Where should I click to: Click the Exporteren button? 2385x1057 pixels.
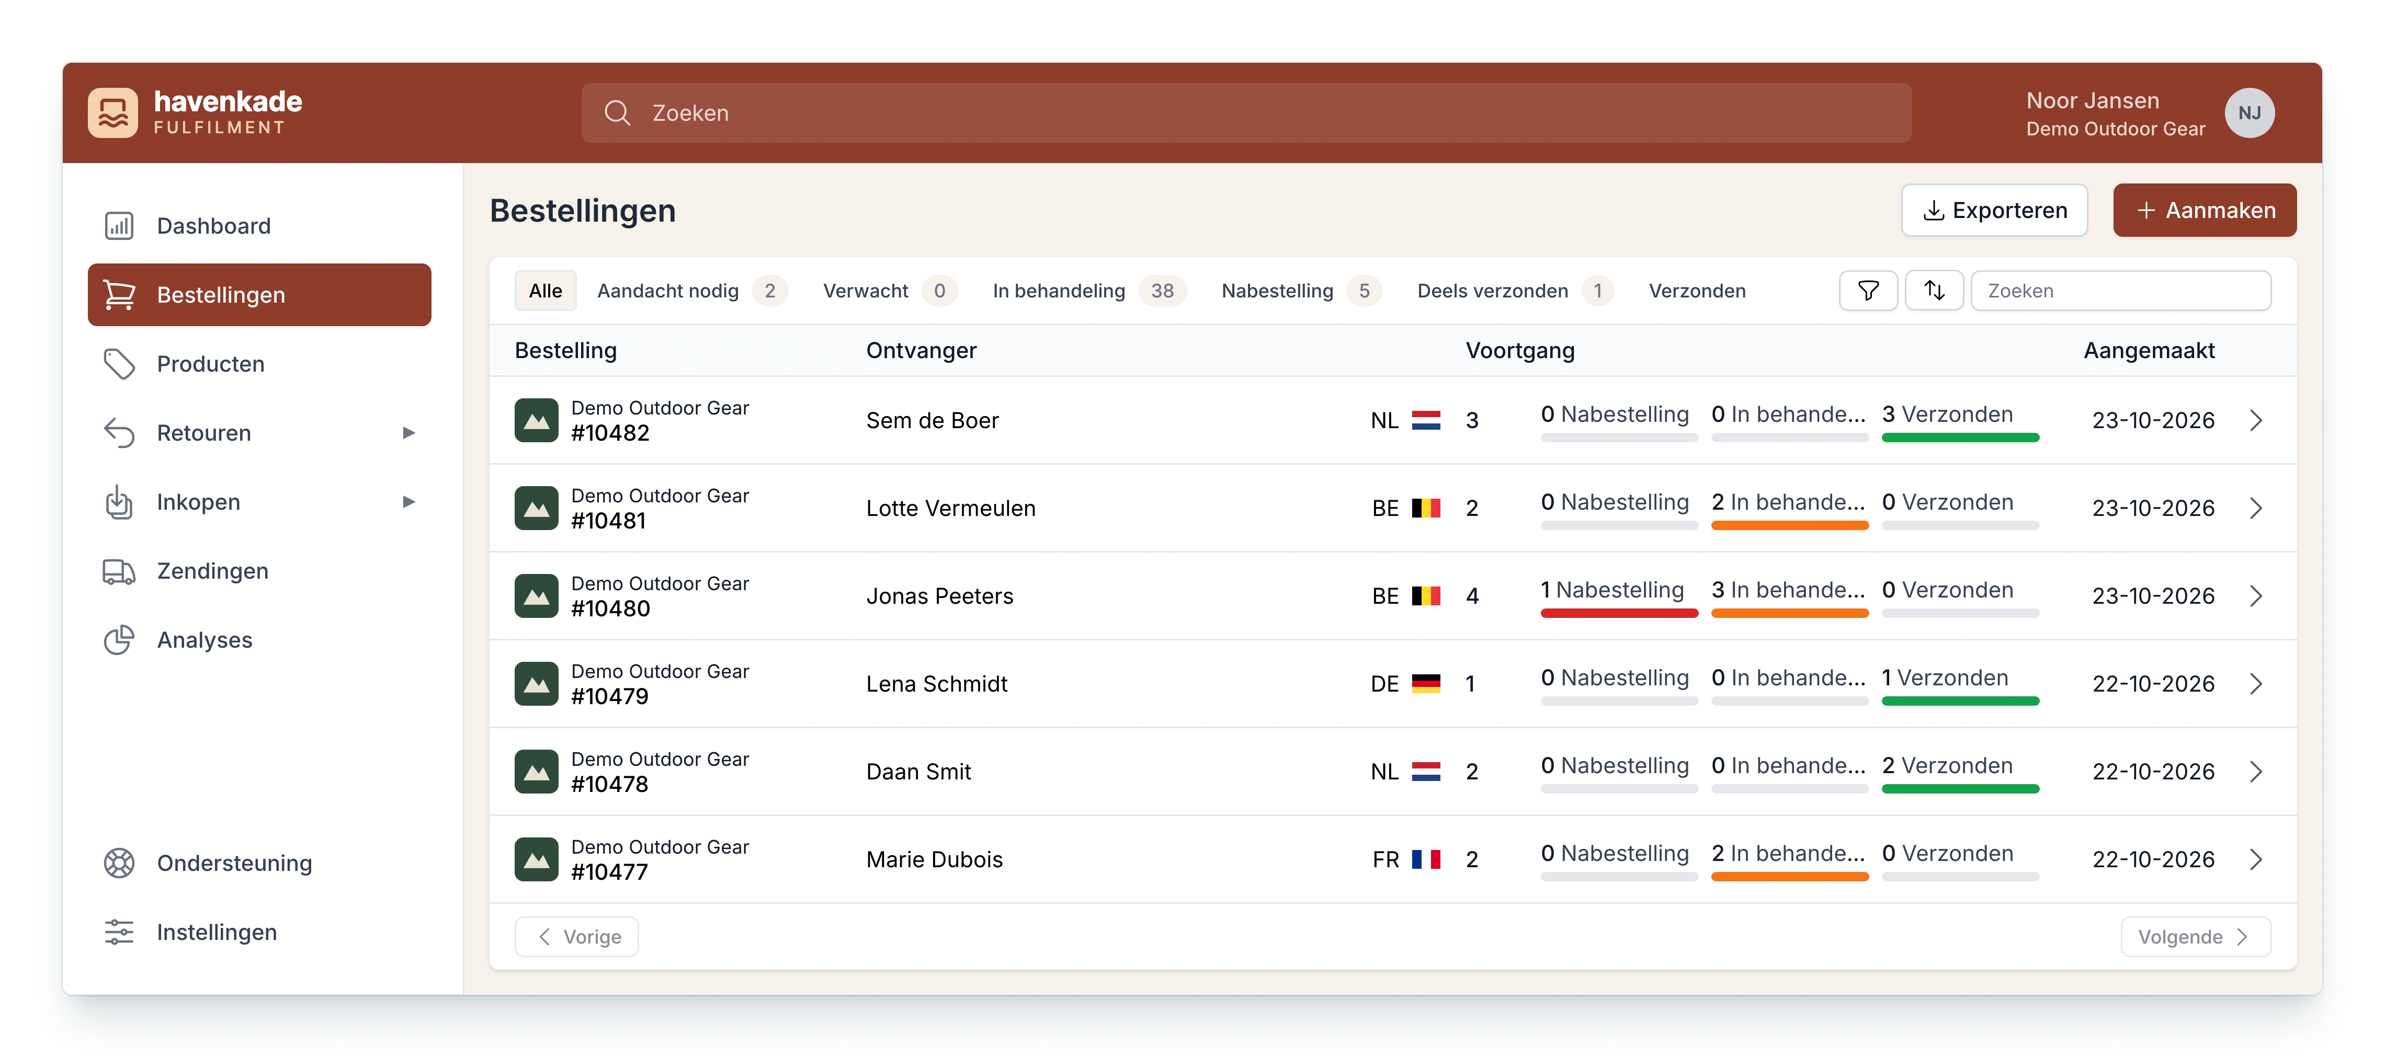[1994, 210]
